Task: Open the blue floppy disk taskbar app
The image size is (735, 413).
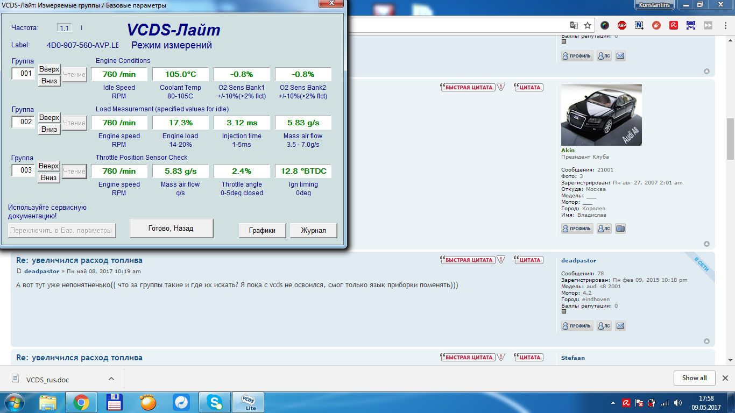Action: (115, 402)
